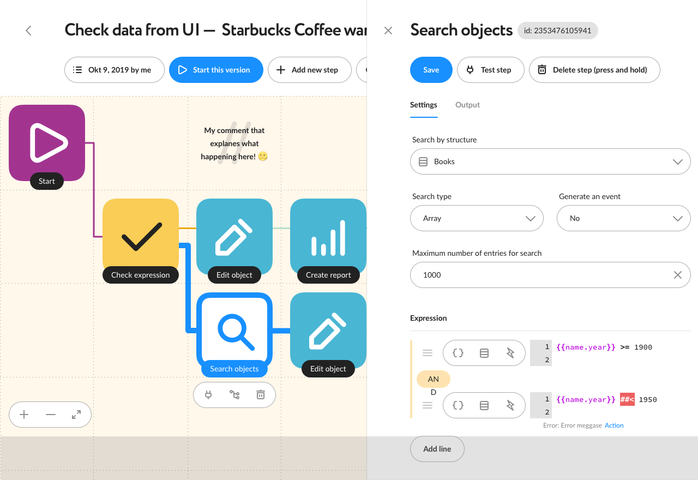This screenshot has width=698, height=480.
Task: Click the lightning icon in second expression row
Action: [510, 405]
